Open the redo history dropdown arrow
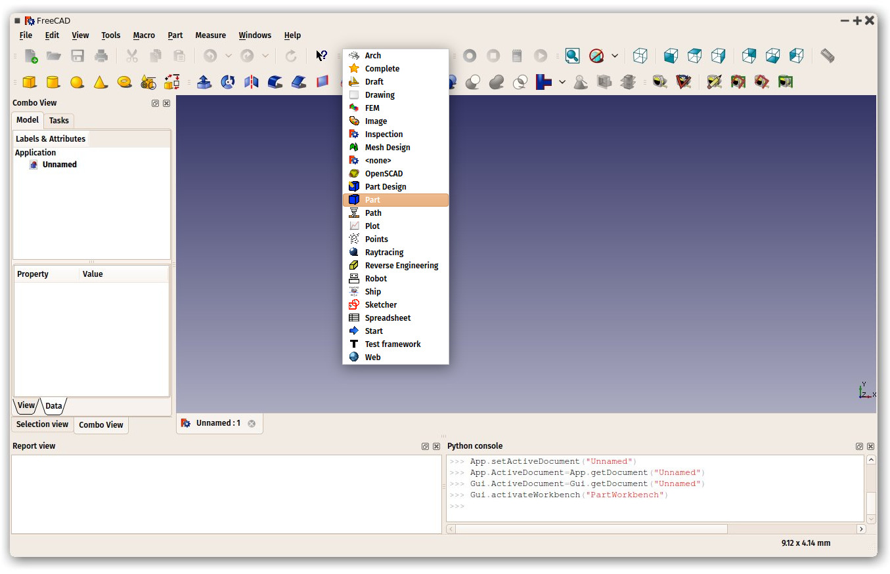Viewport: 890px width, 574px height. tap(265, 56)
